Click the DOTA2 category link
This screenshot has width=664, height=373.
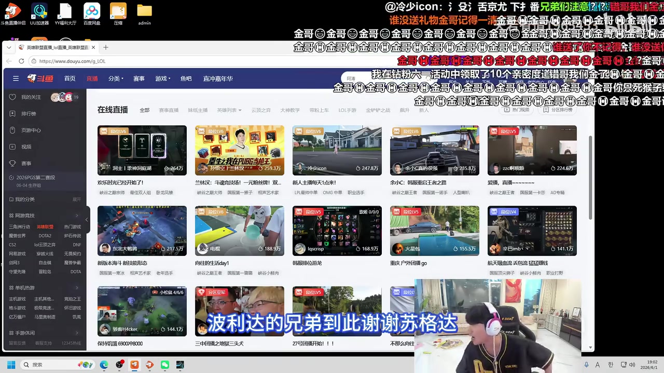[45, 236]
